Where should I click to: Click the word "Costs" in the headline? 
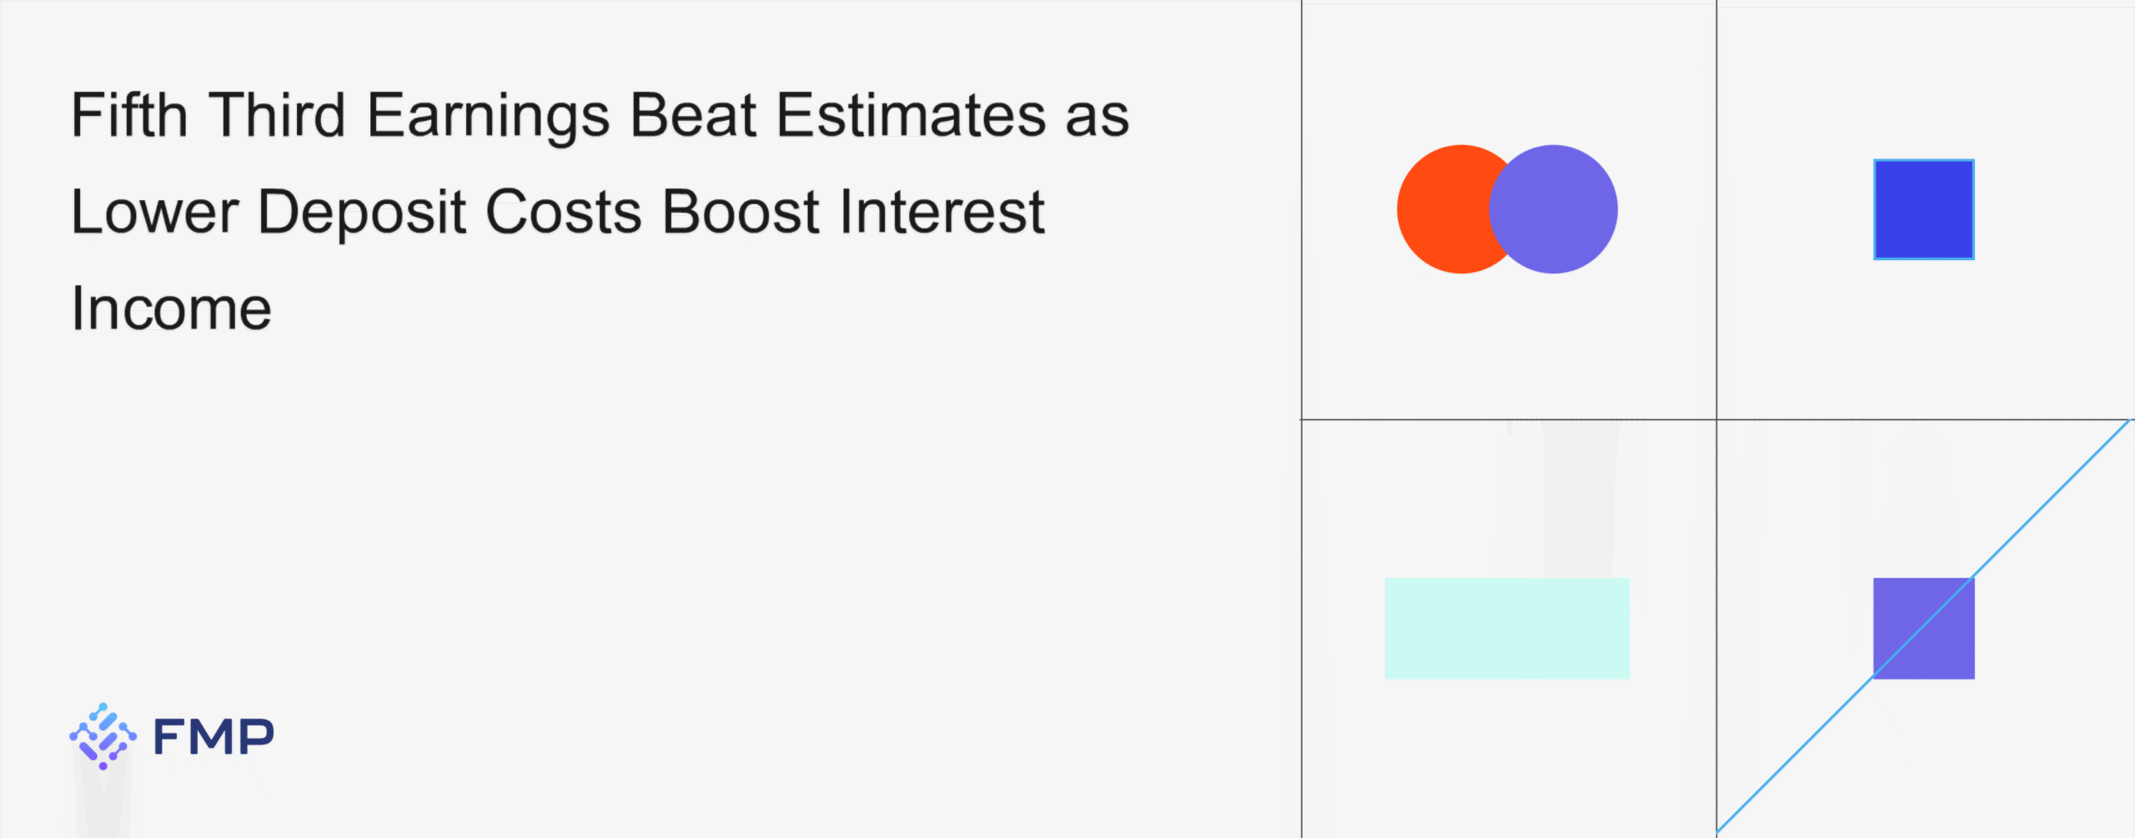click(x=563, y=212)
